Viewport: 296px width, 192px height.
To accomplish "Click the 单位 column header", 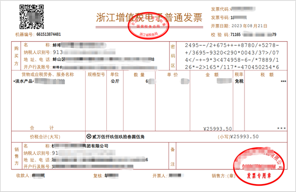I will [115, 74].
